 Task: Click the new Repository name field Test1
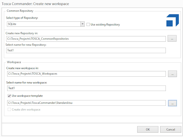86,50
